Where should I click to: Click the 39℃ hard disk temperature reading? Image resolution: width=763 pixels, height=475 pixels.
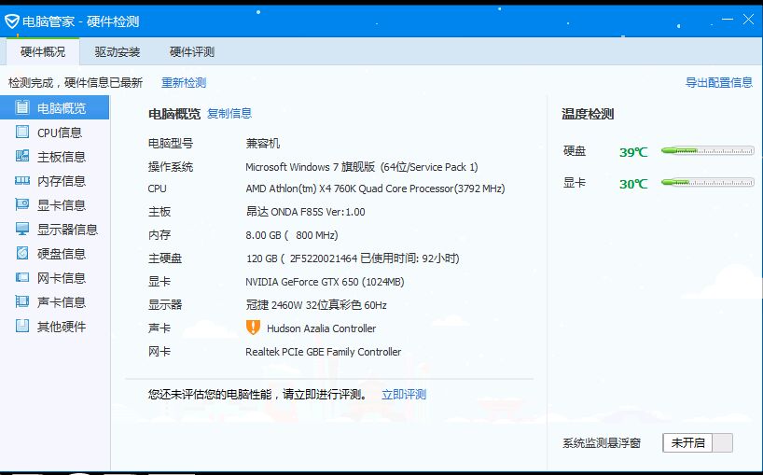click(633, 152)
